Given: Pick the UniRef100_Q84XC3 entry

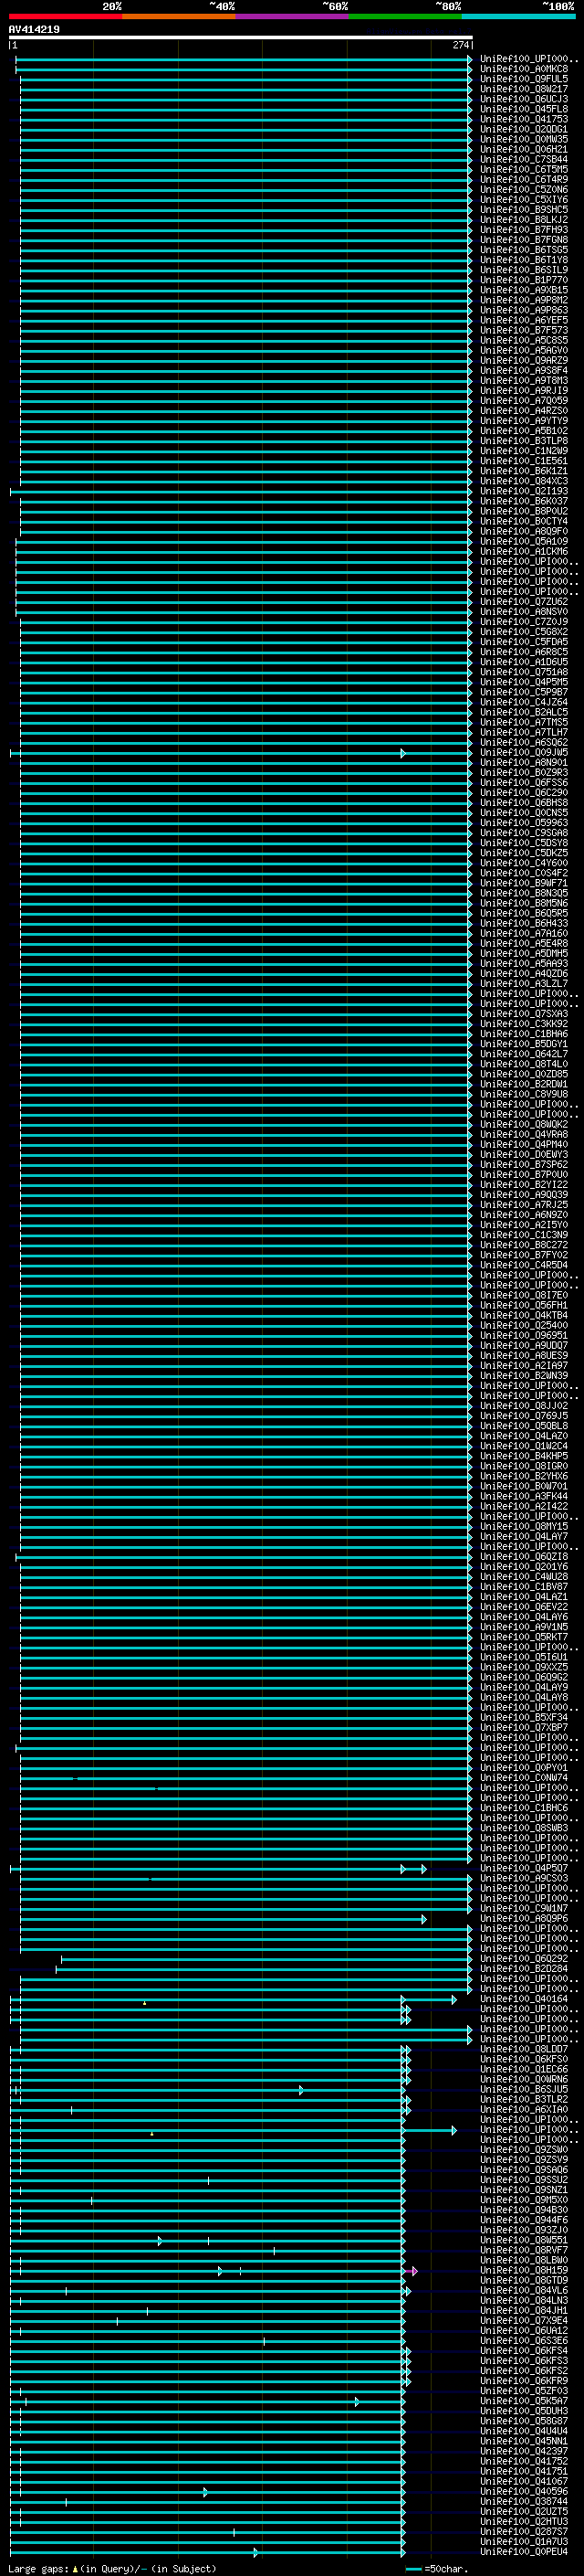Looking at the screenshot, I should coord(524,481).
